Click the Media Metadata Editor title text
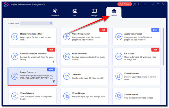Screen dimensions: 169x108 [x=31, y=34]
